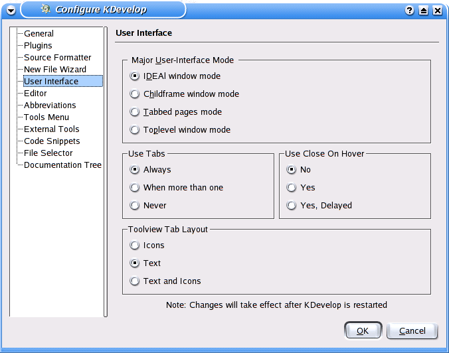
Task: Go to Plugins in the sidebar
Action: click(38, 46)
